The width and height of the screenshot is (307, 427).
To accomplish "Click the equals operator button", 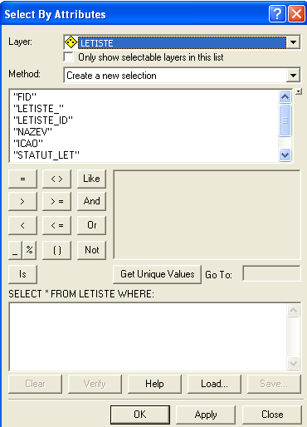I will [22, 179].
